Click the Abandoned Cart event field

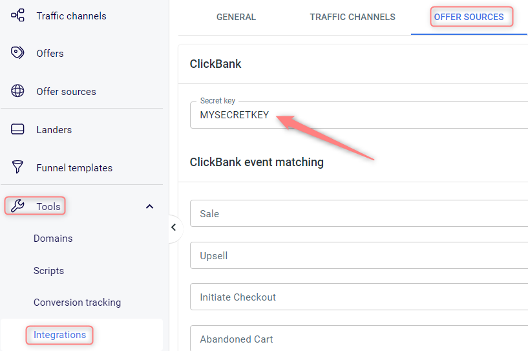(x=359, y=338)
